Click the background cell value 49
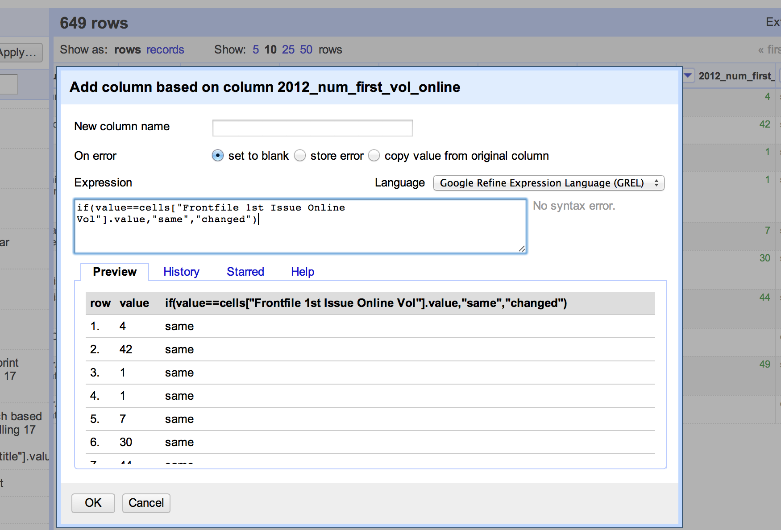Image resolution: width=781 pixels, height=530 pixels. coord(765,364)
